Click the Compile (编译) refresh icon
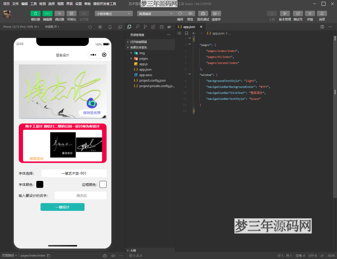337x259 pixels. coord(180,13)
